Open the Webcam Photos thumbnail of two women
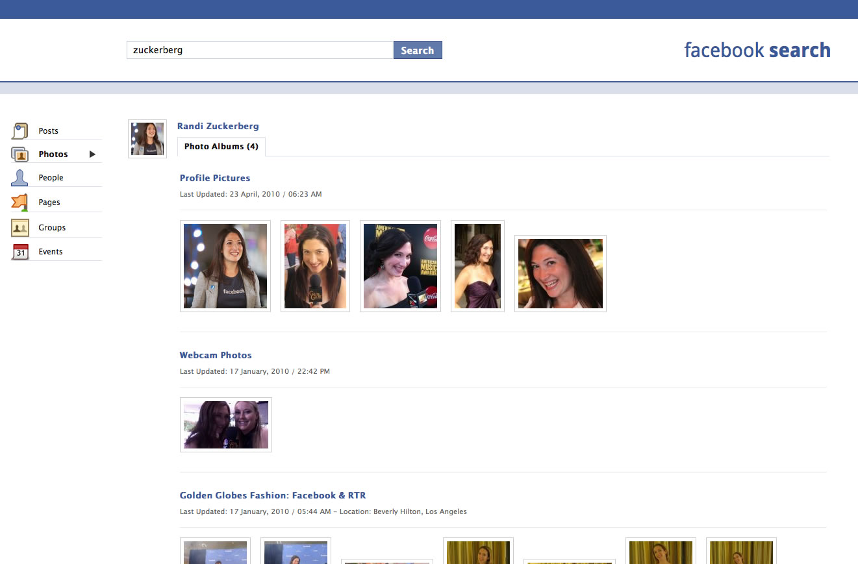858x564 pixels. point(226,424)
